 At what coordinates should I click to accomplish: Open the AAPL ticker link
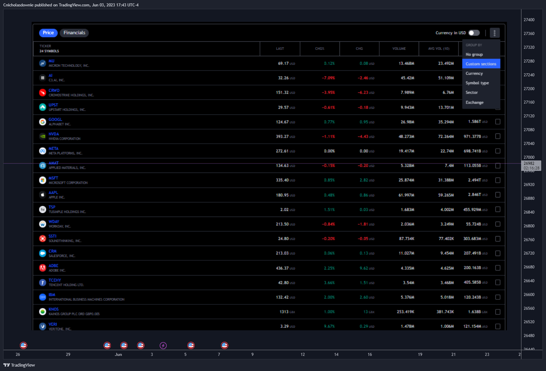pos(53,193)
